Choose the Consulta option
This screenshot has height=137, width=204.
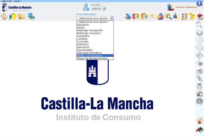click(x=95, y=42)
